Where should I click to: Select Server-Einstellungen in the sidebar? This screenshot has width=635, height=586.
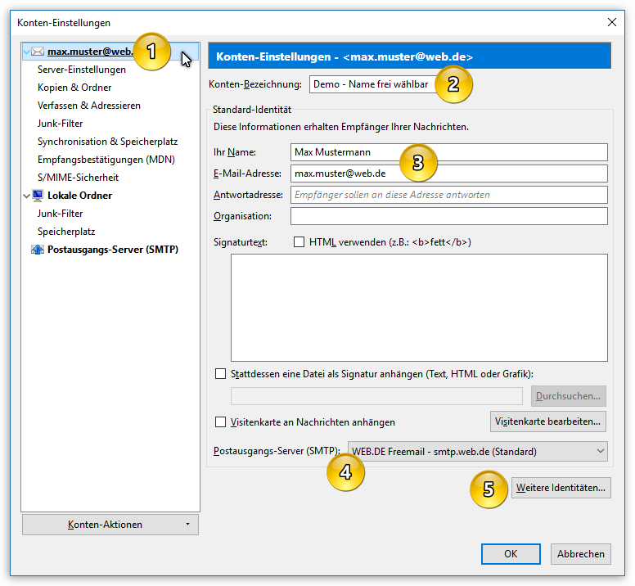[81, 70]
